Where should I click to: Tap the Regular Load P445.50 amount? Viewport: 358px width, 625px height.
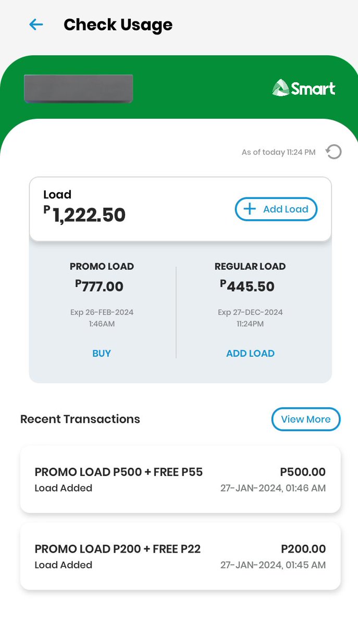click(247, 286)
